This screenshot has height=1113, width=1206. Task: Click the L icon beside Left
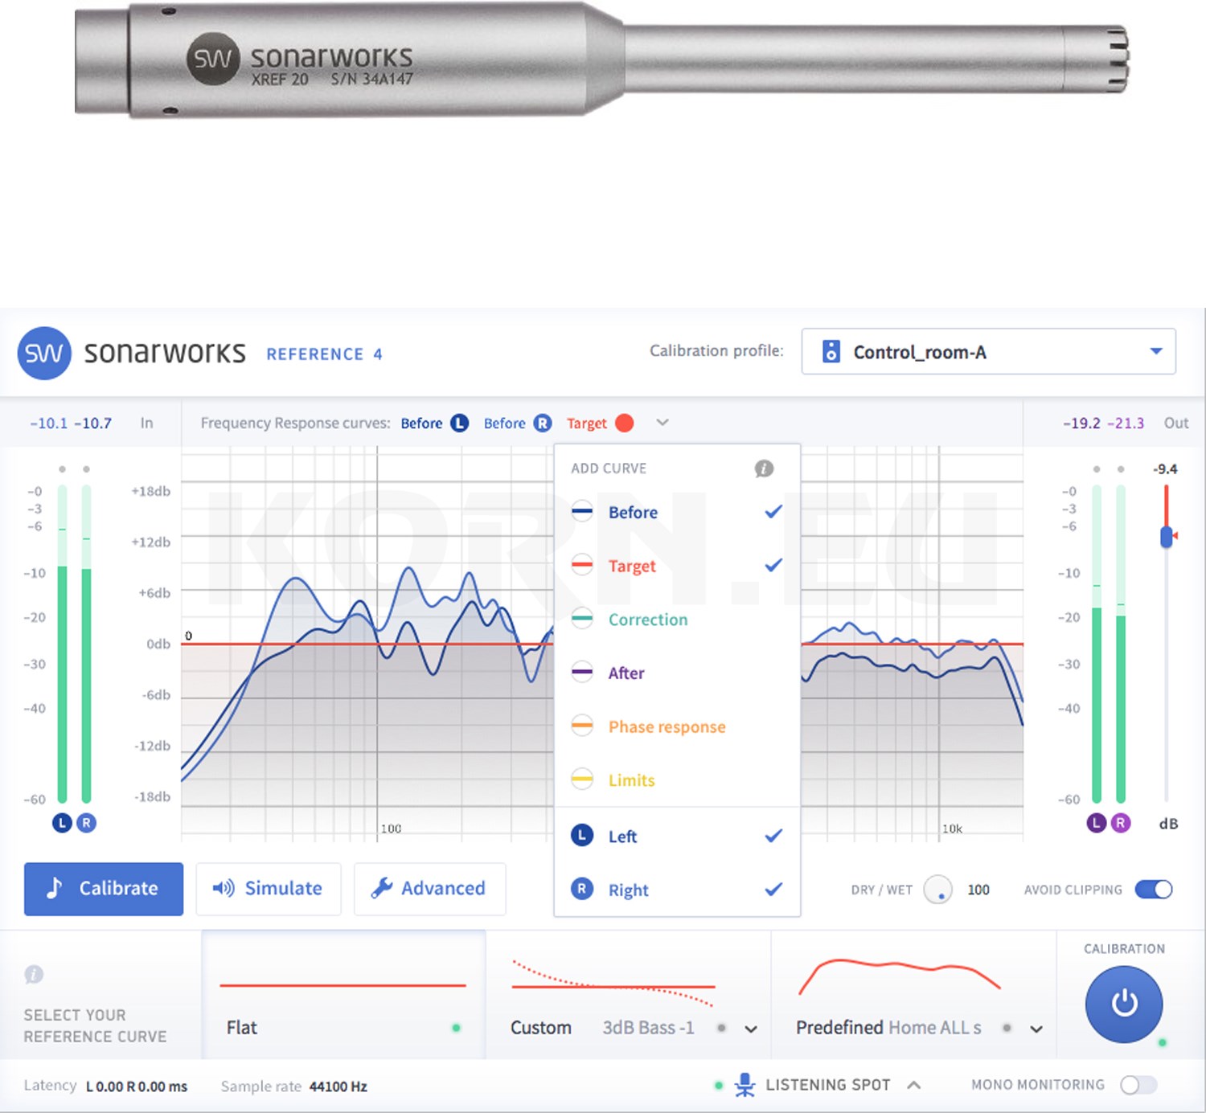[582, 836]
